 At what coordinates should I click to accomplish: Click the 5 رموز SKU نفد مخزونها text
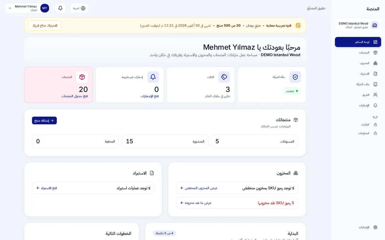pos(276,203)
